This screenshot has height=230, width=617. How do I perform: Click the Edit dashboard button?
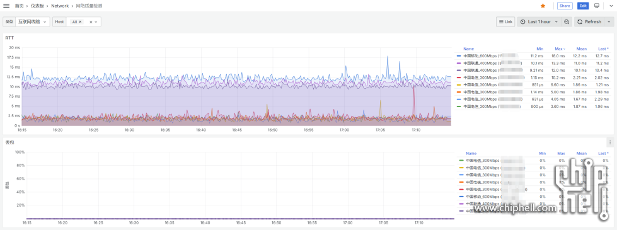click(x=583, y=6)
